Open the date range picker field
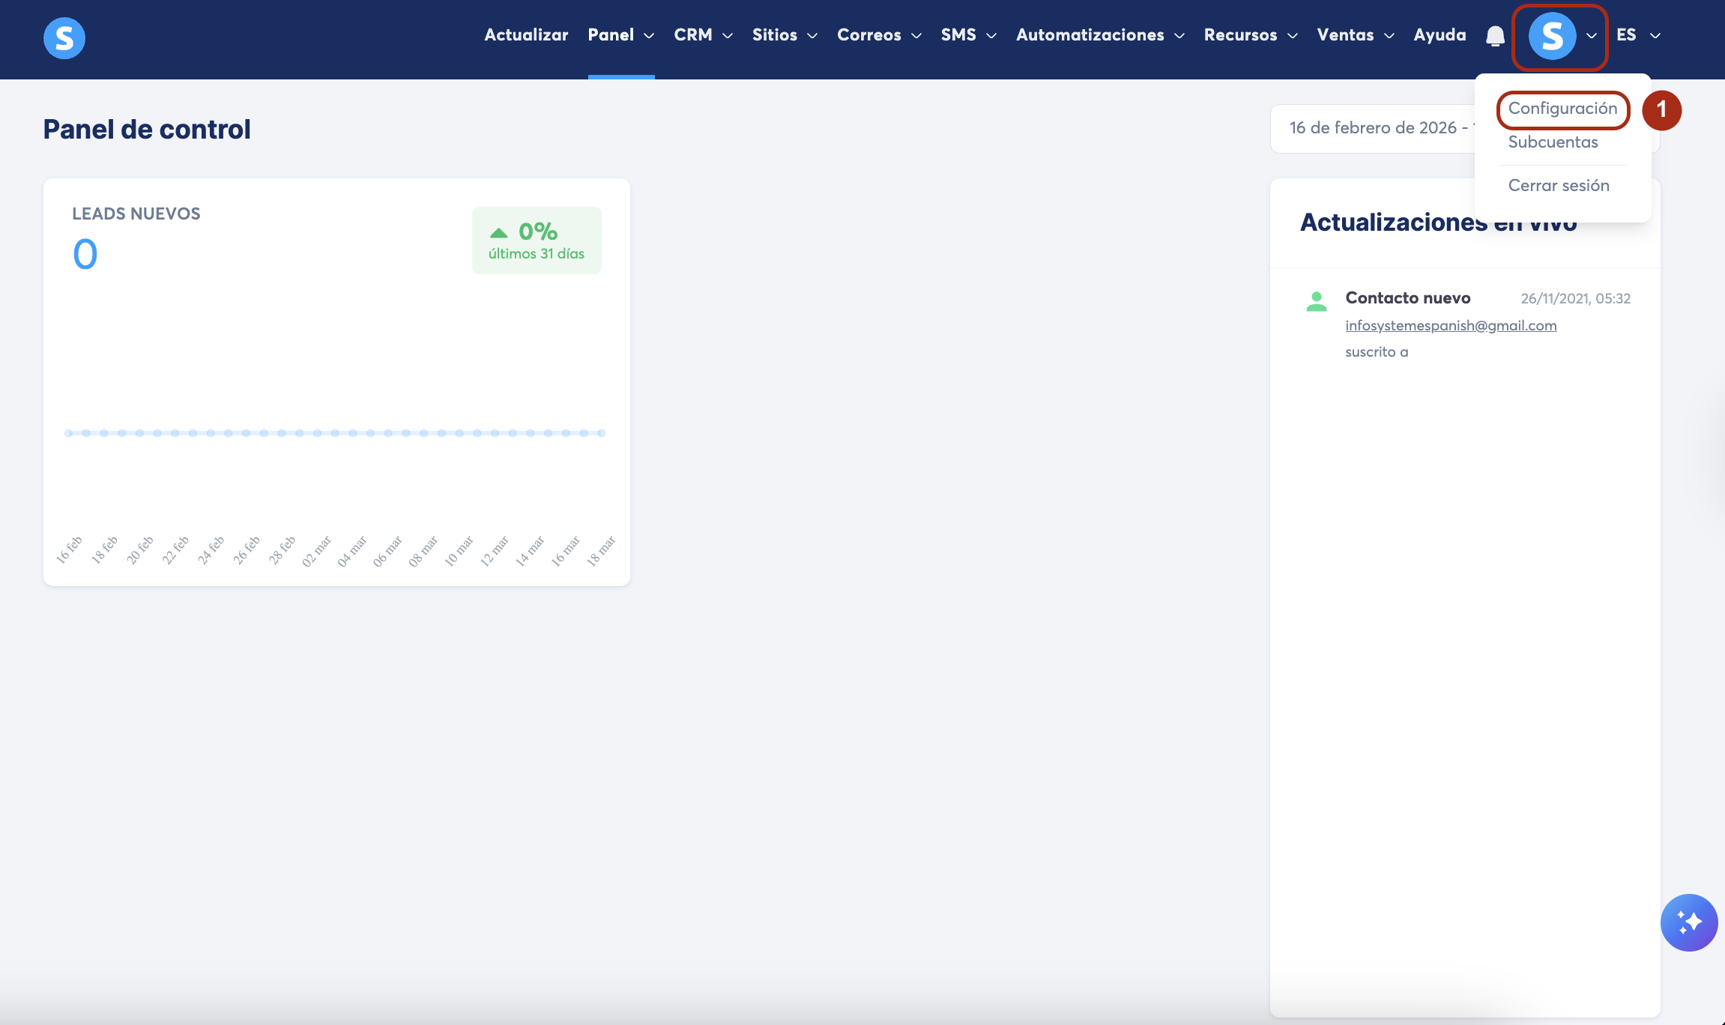The height and width of the screenshot is (1025, 1725). pyautogui.click(x=1373, y=128)
